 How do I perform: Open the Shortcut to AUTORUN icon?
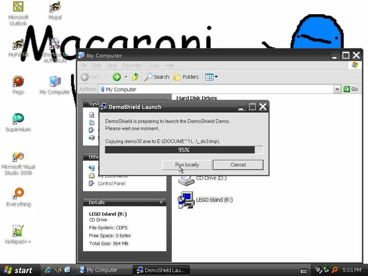pos(55,51)
